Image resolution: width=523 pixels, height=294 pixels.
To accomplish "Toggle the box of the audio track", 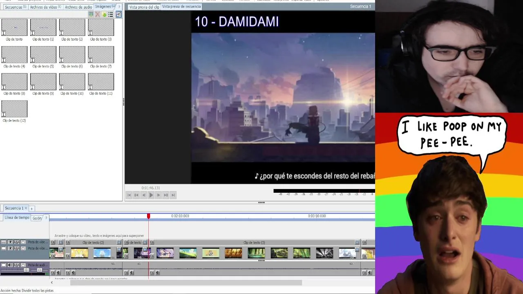I will (4, 265).
